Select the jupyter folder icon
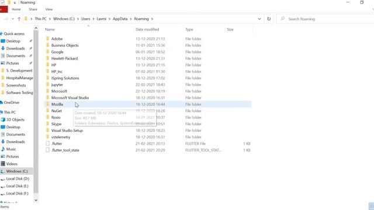Image resolution: width=374 pixels, height=210 pixels. tap(47, 85)
